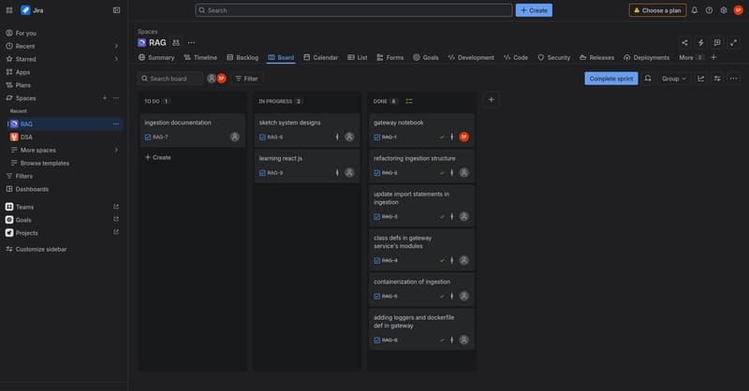Click the task type checkbox icon on RAG-1
Screen dimensions: 749x391
tap(377, 137)
